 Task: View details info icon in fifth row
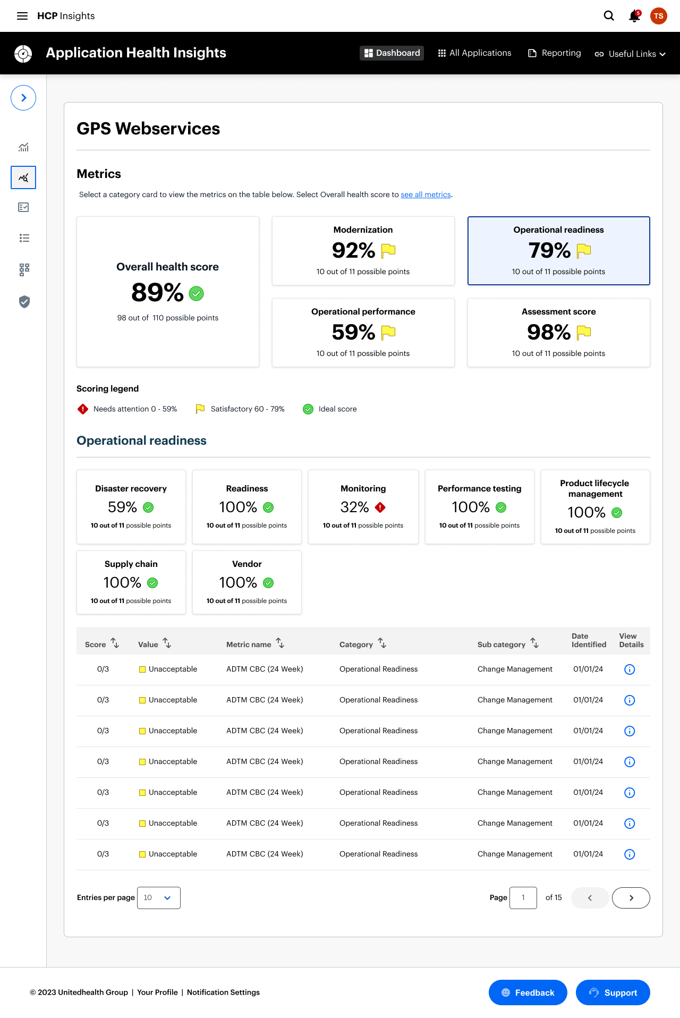click(630, 793)
